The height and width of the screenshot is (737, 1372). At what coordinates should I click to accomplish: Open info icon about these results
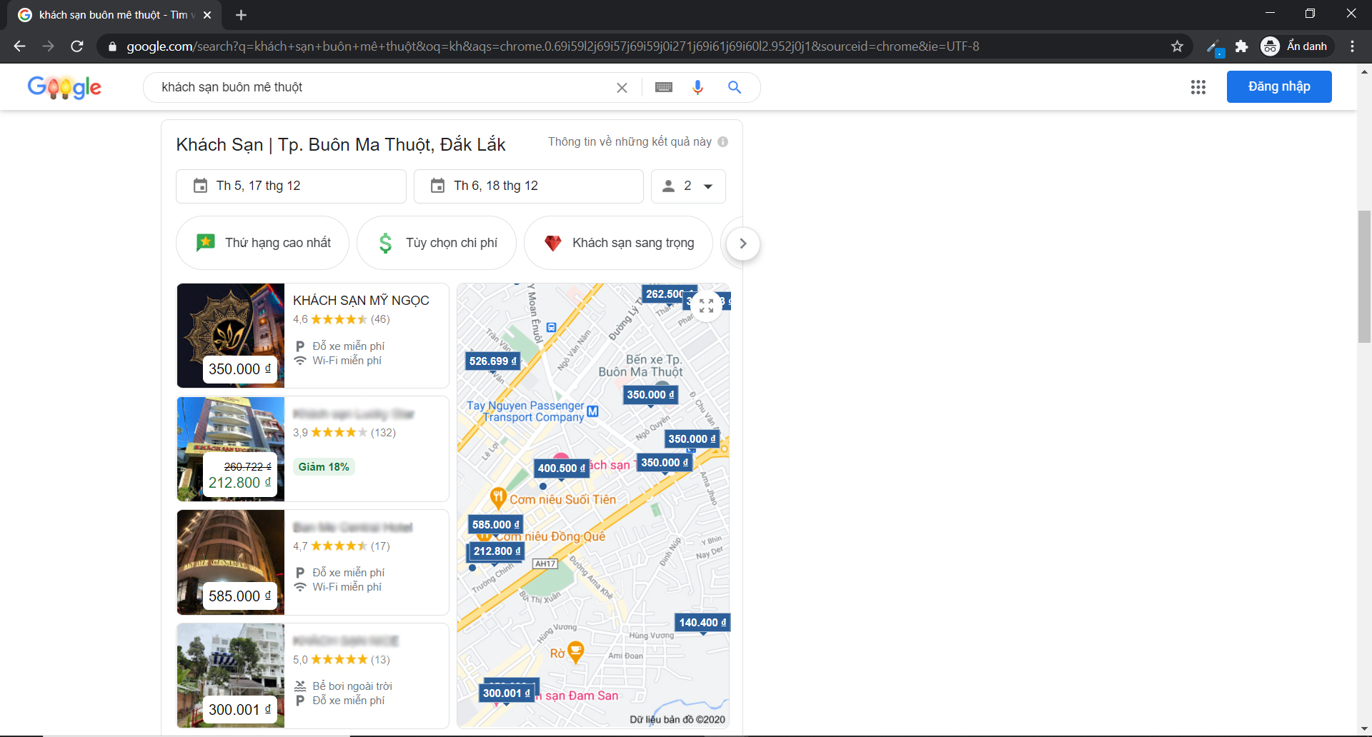coord(723,141)
